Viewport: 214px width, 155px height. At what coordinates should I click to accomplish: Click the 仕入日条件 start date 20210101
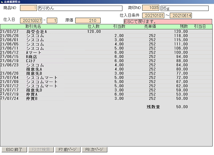[x=153, y=16]
